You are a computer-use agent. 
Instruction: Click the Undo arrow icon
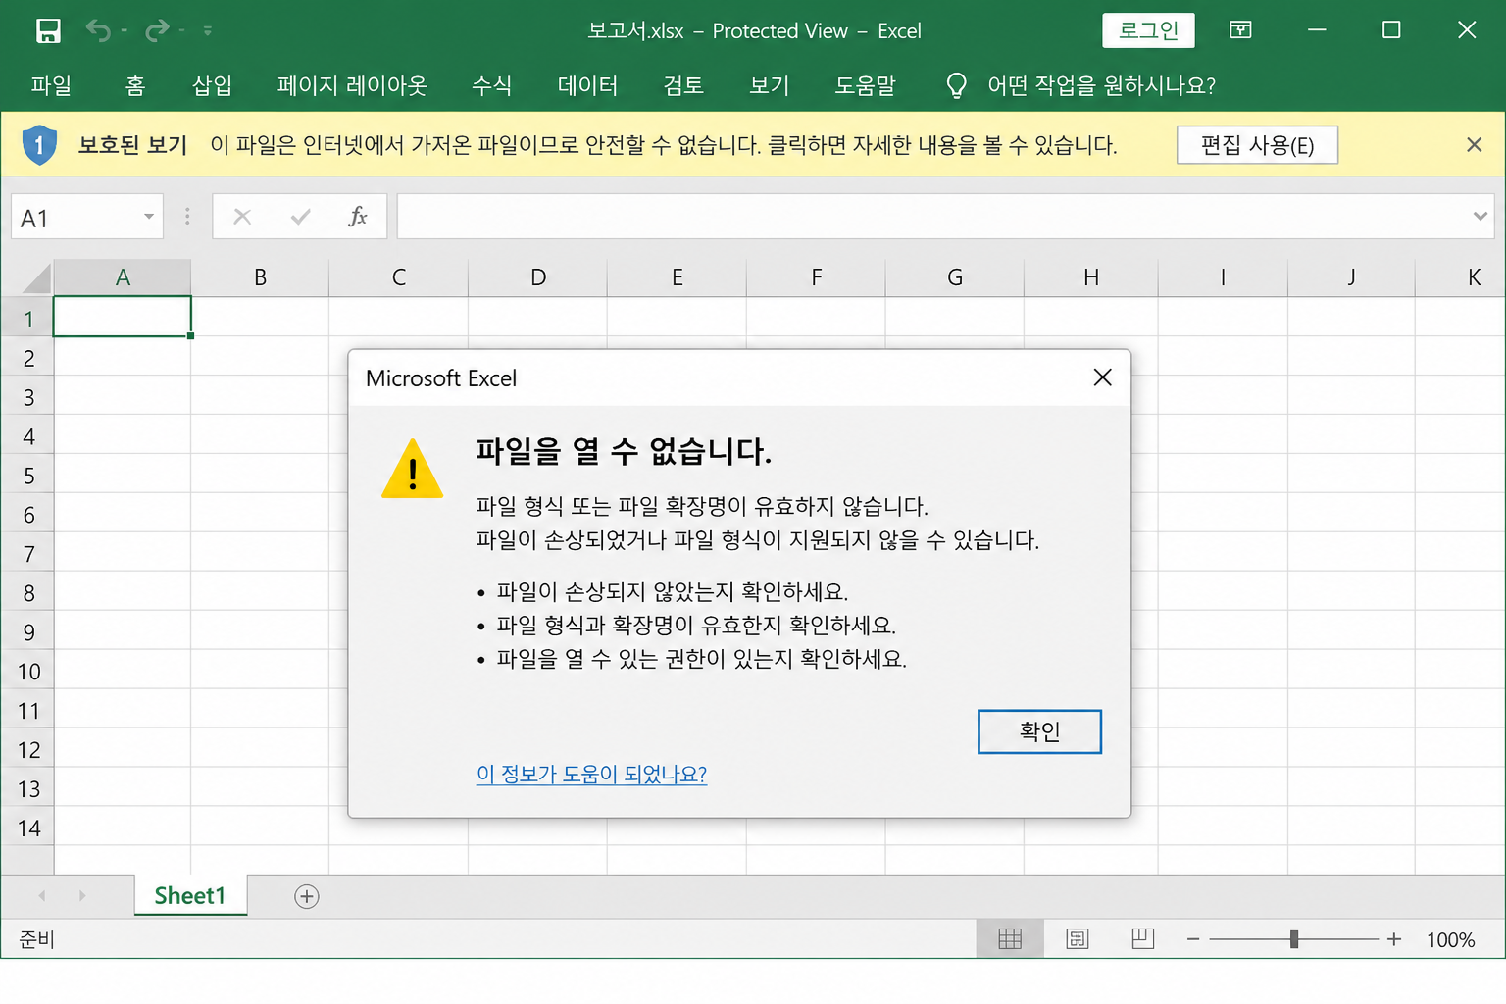coord(98,31)
